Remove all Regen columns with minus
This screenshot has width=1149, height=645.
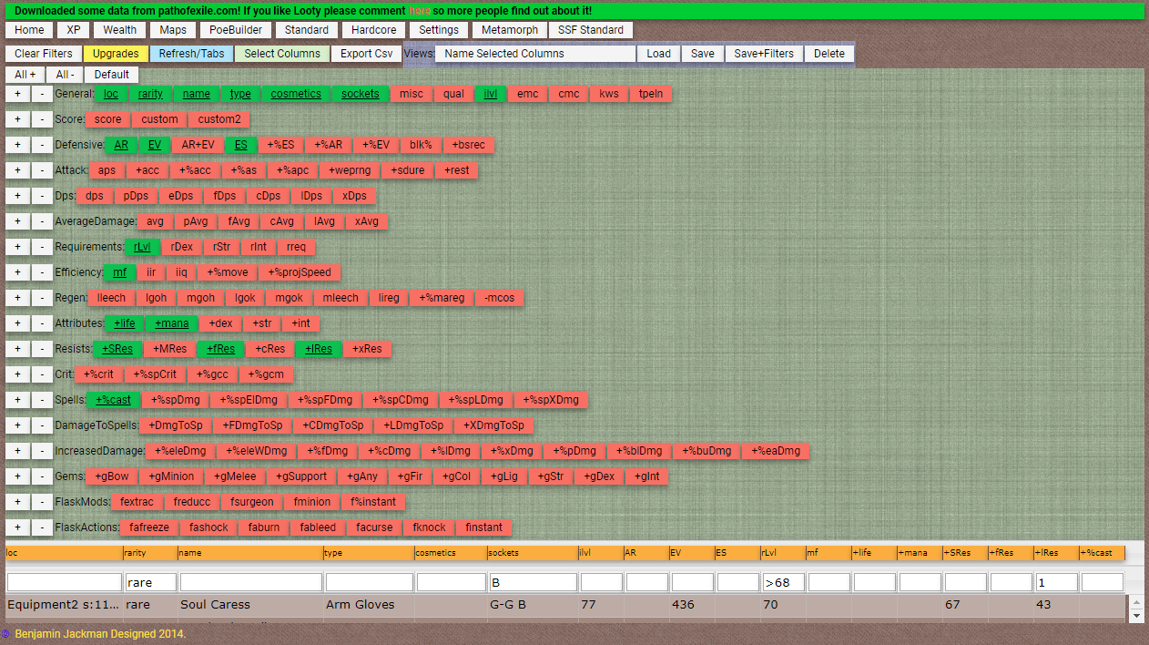click(x=42, y=298)
